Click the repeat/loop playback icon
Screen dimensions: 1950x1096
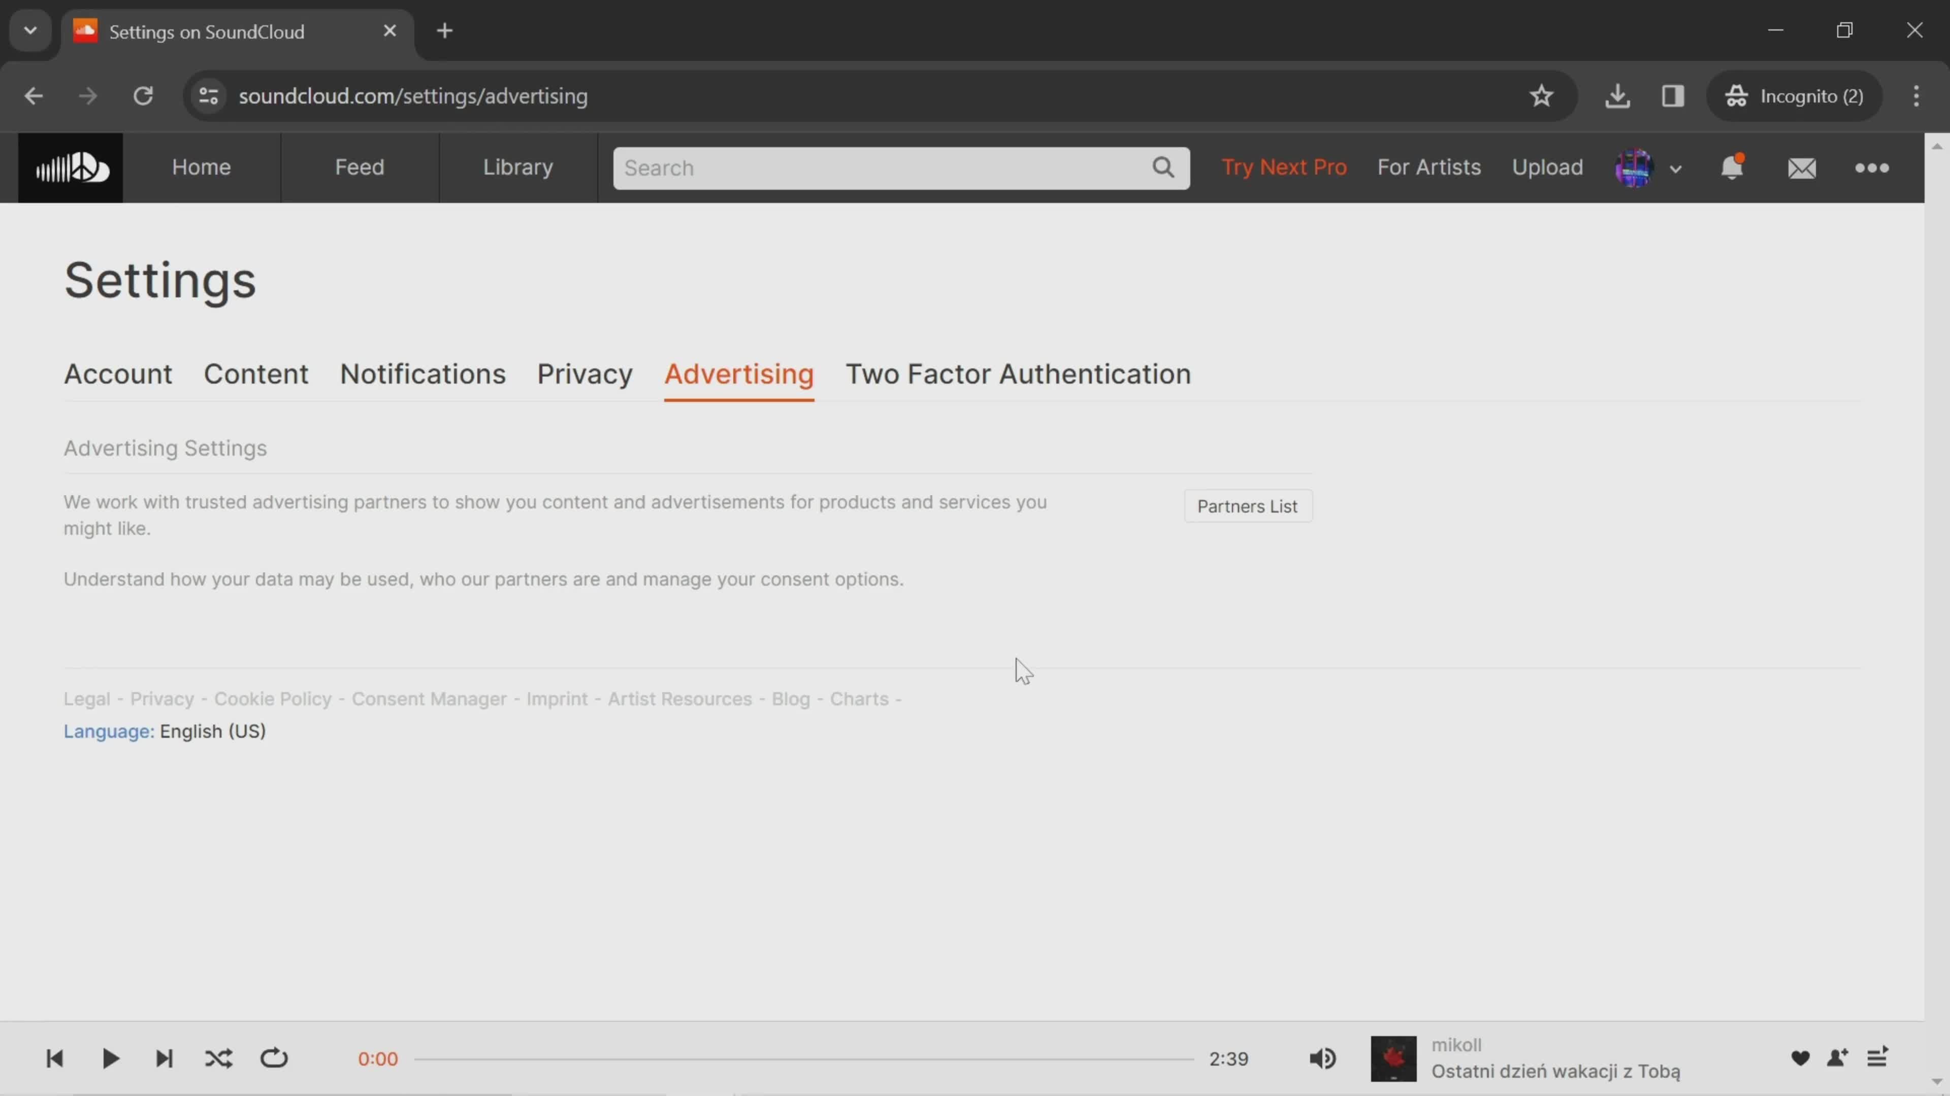[x=275, y=1058]
